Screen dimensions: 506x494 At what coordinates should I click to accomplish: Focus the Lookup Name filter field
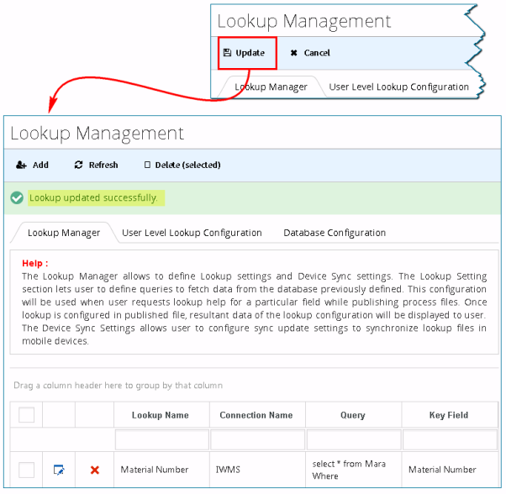click(x=161, y=439)
